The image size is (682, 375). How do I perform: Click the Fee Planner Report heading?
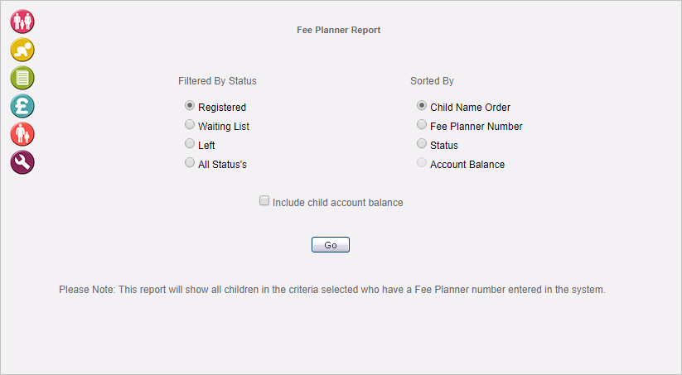point(338,30)
